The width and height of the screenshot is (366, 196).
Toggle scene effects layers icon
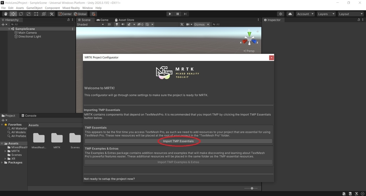click(129, 24)
